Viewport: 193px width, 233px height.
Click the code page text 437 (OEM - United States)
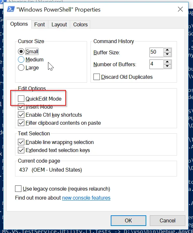click(x=51, y=170)
